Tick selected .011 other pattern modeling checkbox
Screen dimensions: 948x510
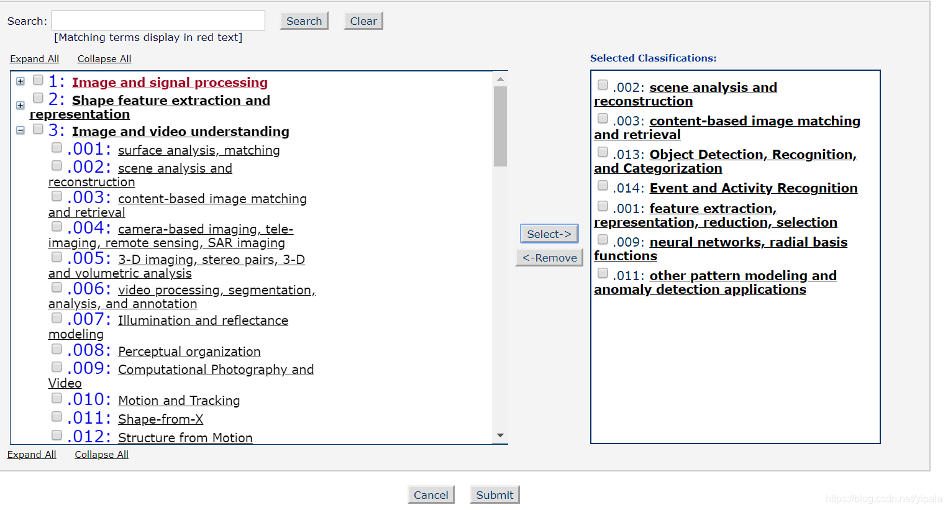[x=603, y=273]
